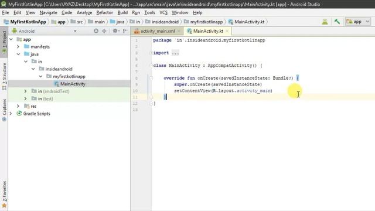The width and height of the screenshot is (375, 211).
Task: Open the Refactor menu
Action: (104, 13)
